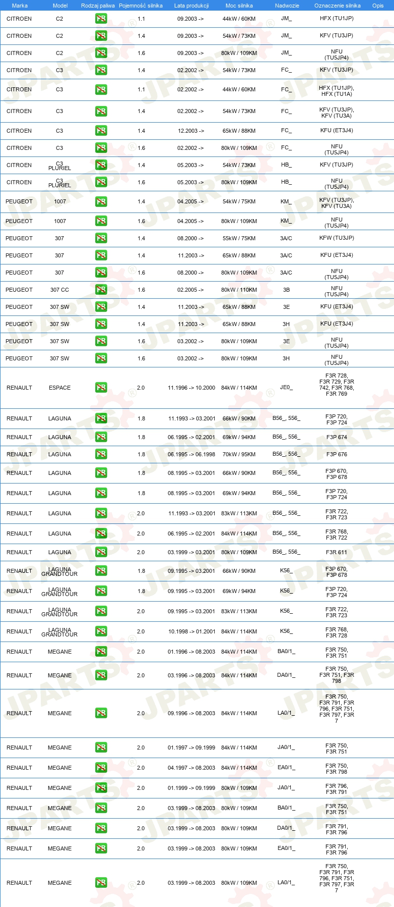Select the petrol icon in the Megane 04.1997 row
394x907 pixels.
[x=101, y=768]
